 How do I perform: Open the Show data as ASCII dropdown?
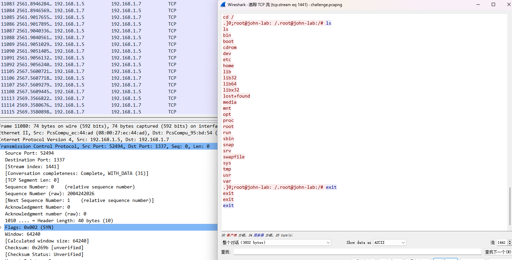390,242
